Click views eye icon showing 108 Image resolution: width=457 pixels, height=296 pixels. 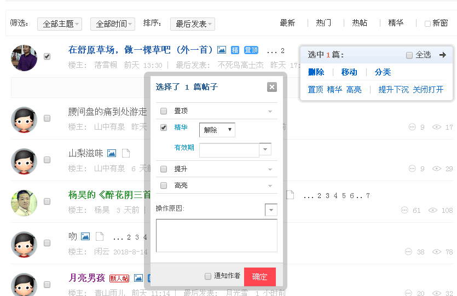(x=433, y=210)
